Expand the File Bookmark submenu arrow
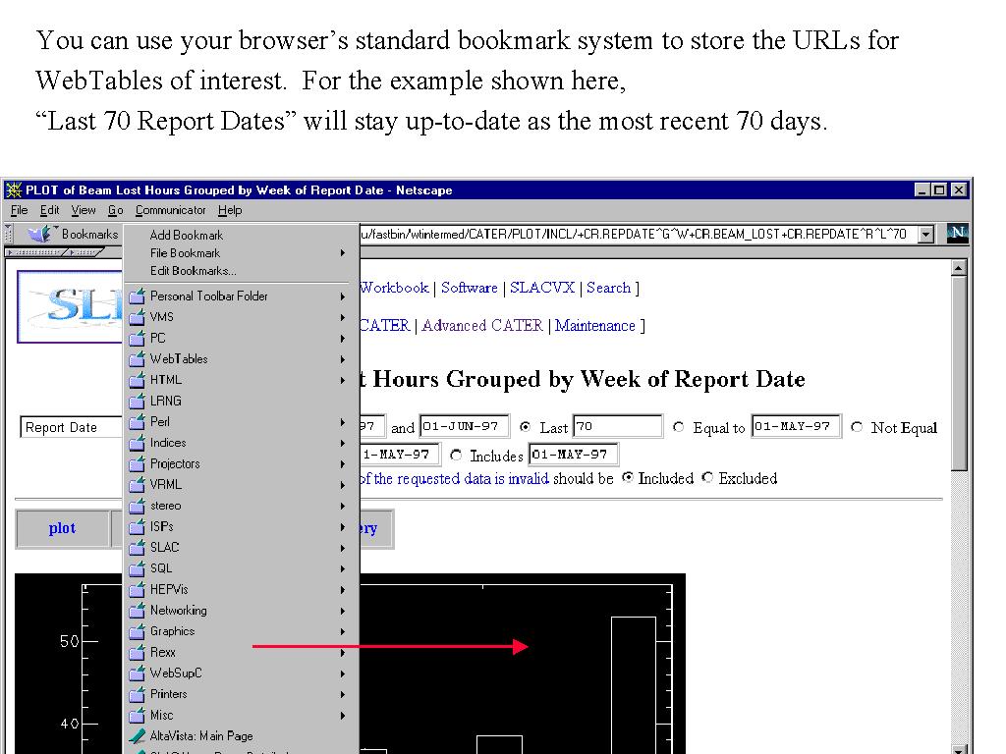This screenshot has width=1006, height=754. (x=343, y=253)
